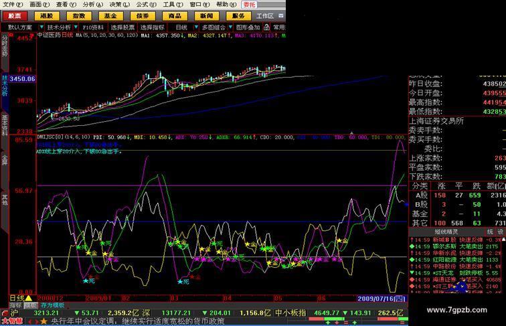Open the 决策(L) menu

point(120,4)
